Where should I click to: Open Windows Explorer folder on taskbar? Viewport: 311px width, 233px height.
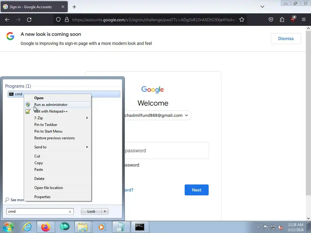click(x=83, y=227)
